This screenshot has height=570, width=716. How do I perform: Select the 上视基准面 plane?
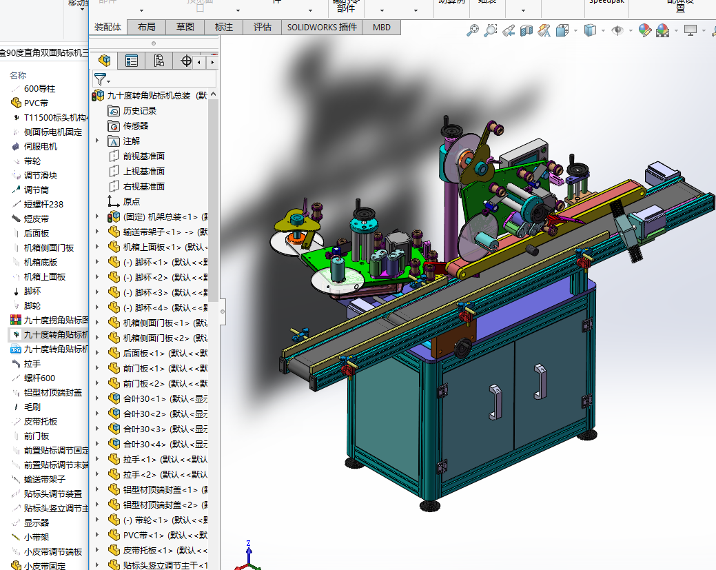144,171
